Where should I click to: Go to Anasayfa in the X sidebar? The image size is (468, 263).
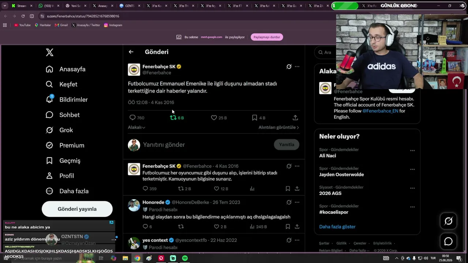[x=66, y=69]
